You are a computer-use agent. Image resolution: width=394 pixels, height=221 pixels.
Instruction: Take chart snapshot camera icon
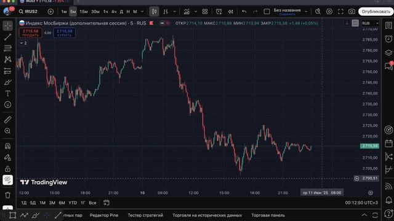(352, 12)
